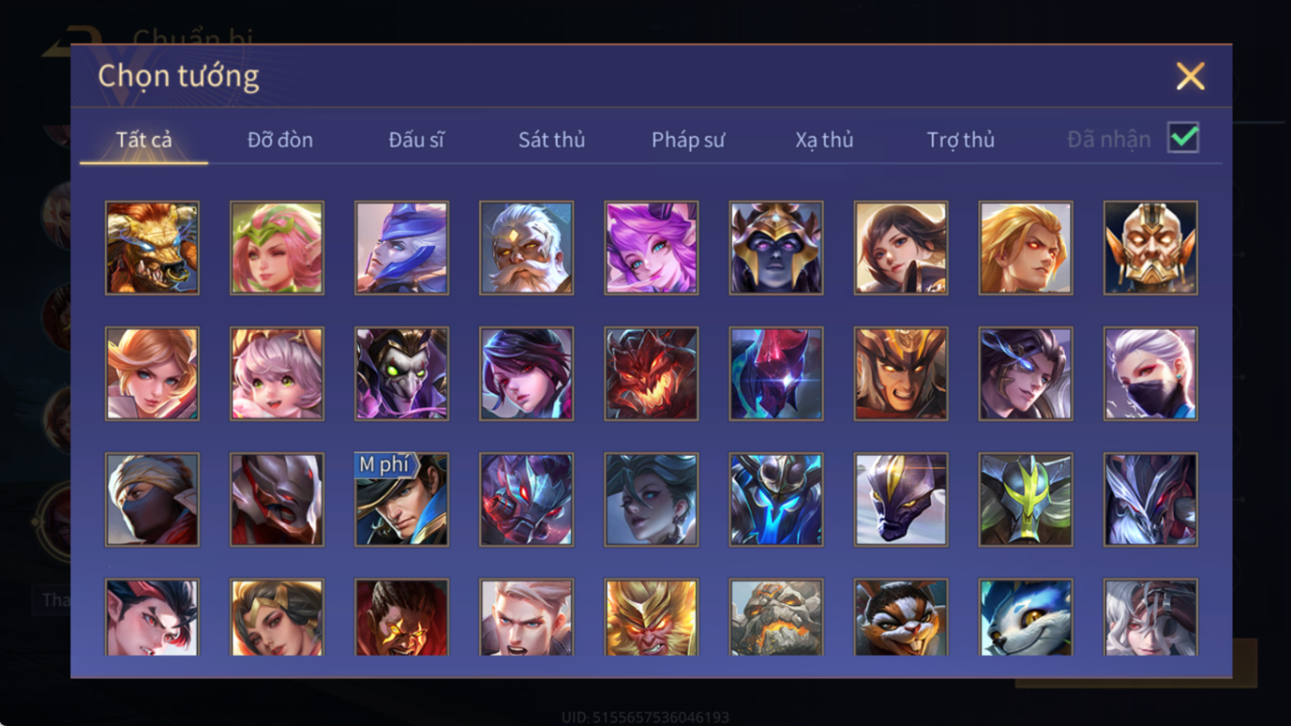Select the red demon face hero
1291x726 pixels.
[x=651, y=373]
